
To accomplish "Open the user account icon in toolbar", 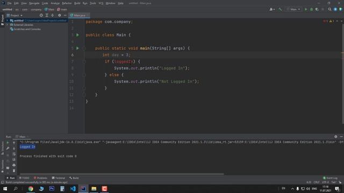I will 272,10.
